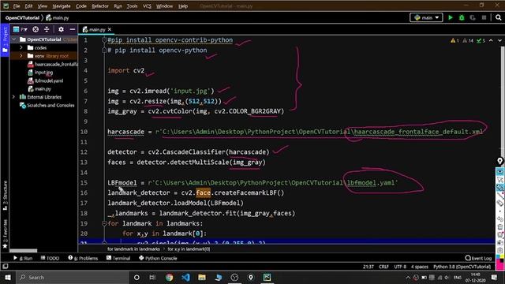The image size is (505, 284).
Task: Open the Run tool window button
Action: 23,258
